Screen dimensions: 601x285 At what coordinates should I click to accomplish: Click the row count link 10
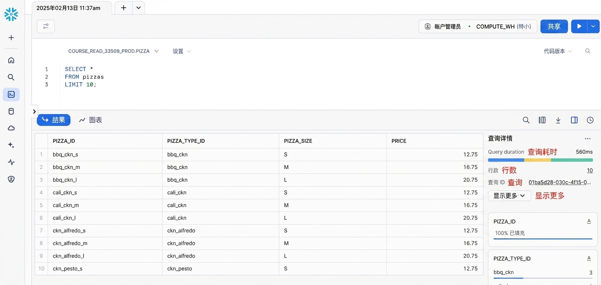click(590, 170)
